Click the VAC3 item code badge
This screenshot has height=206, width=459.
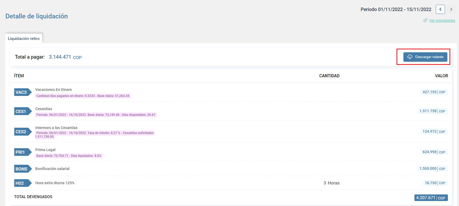23,92
